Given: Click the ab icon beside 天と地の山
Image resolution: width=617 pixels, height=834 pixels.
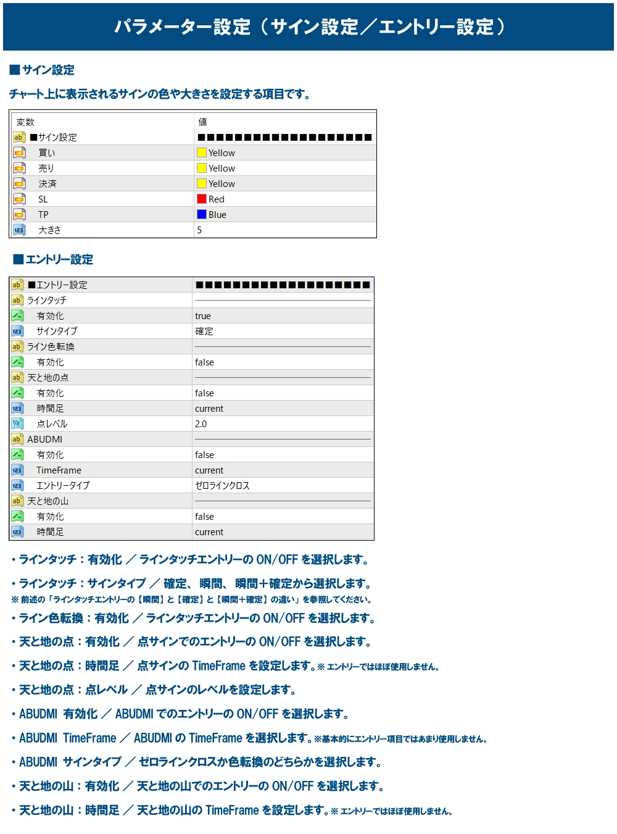Looking at the screenshot, I should coord(17,501).
